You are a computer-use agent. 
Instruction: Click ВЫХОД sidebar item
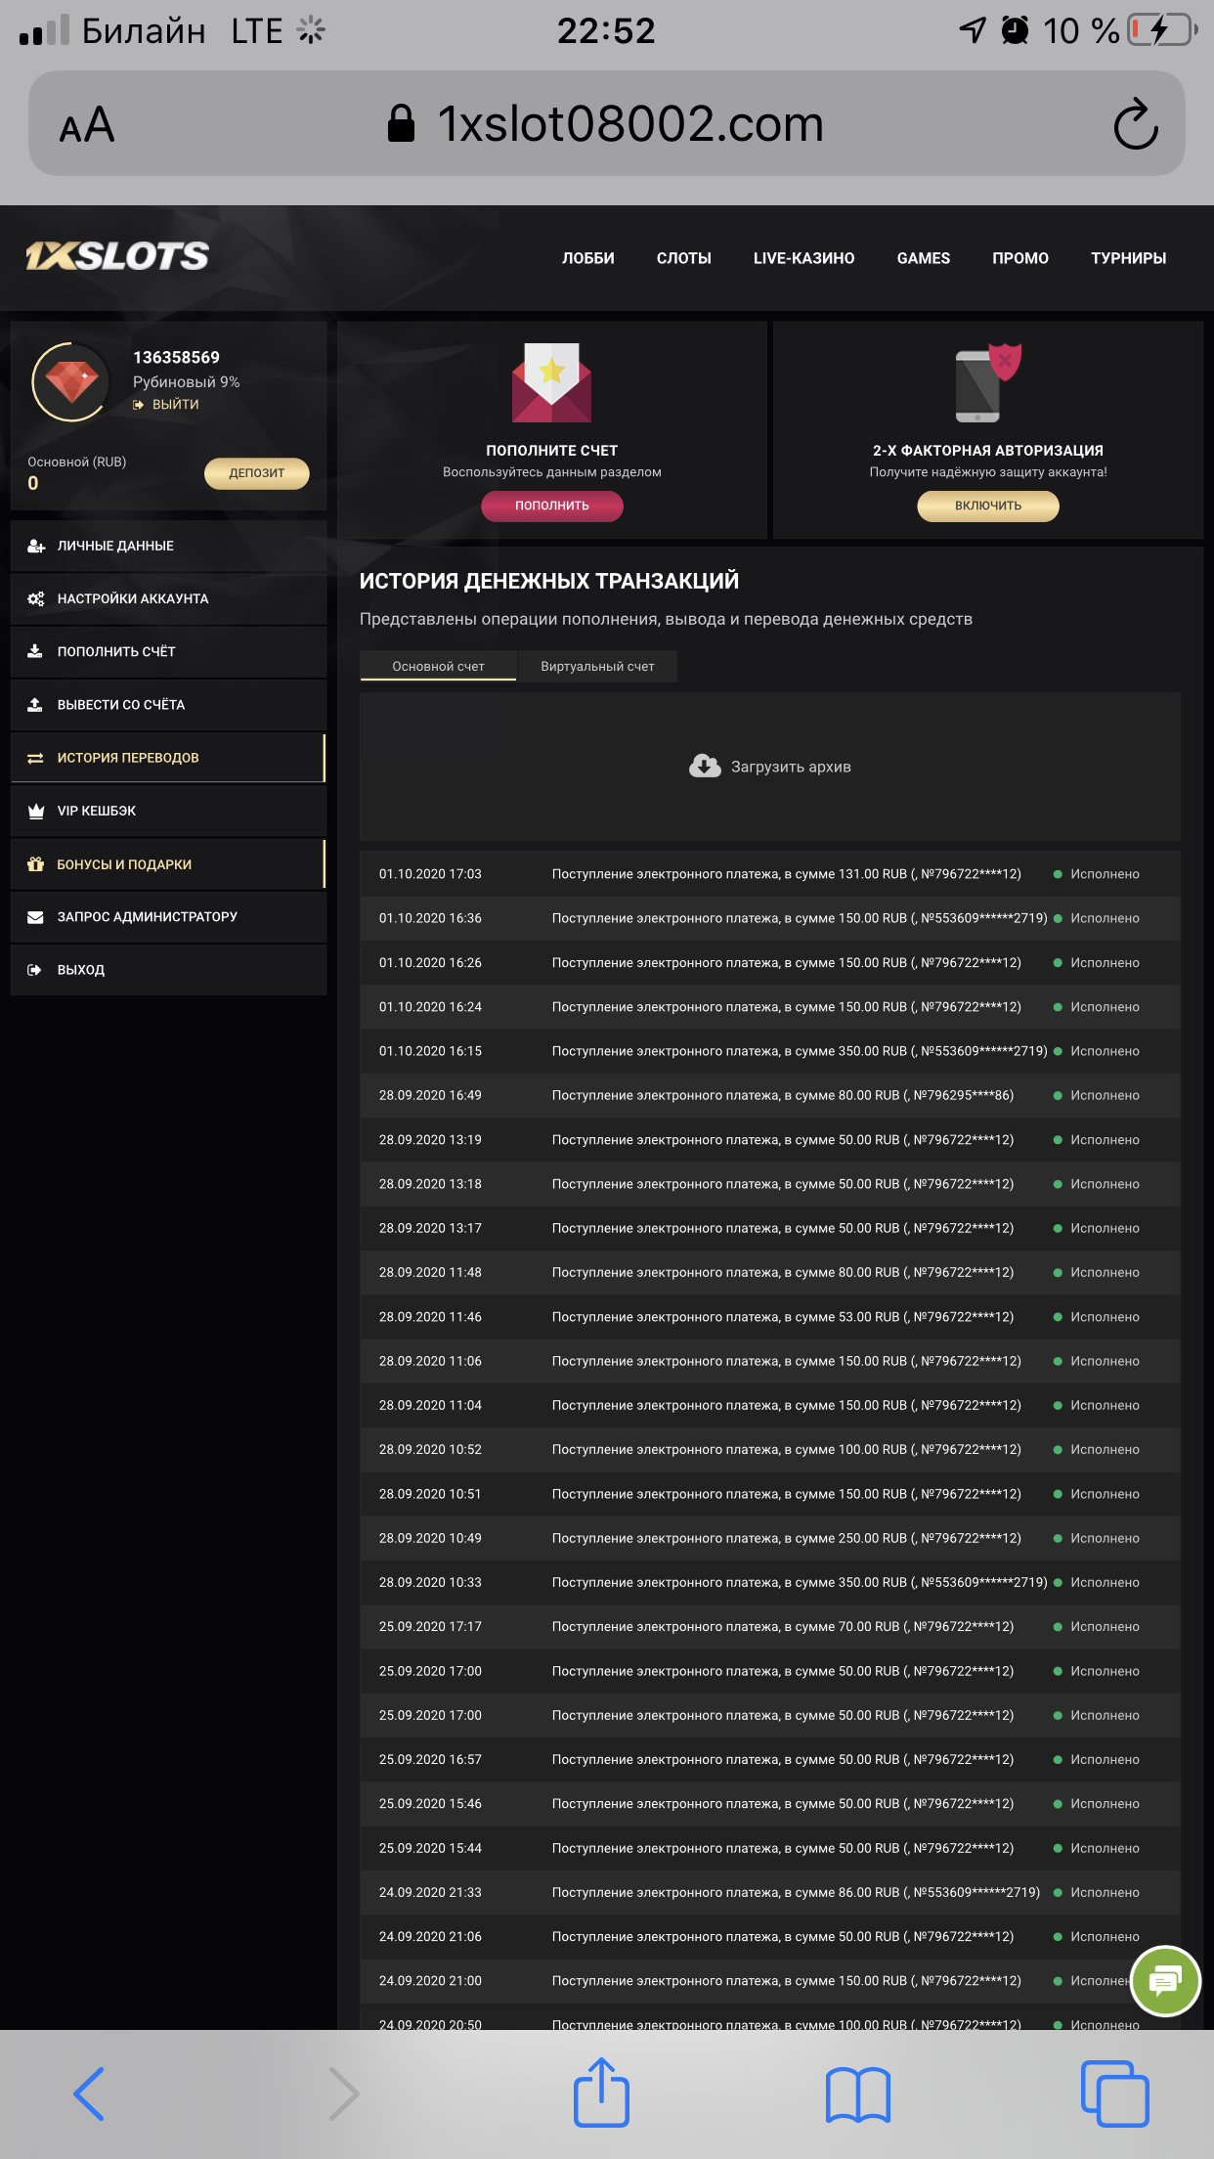(x=168, y=970)
